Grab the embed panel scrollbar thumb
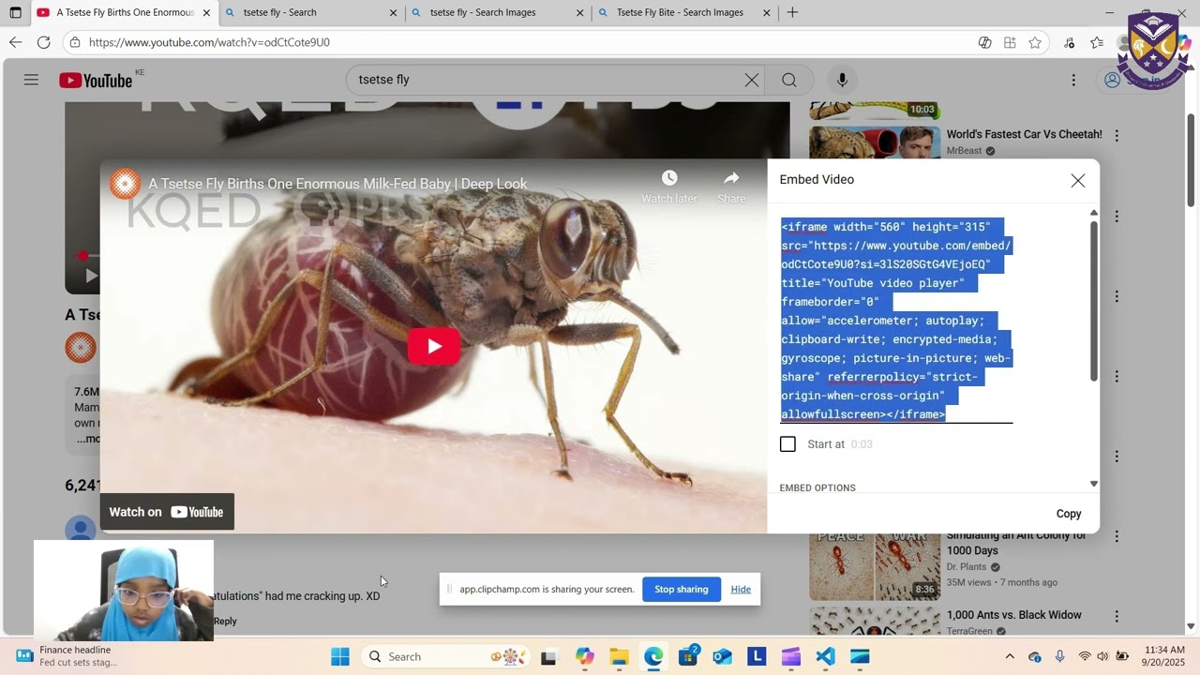 pos(1093,301)
